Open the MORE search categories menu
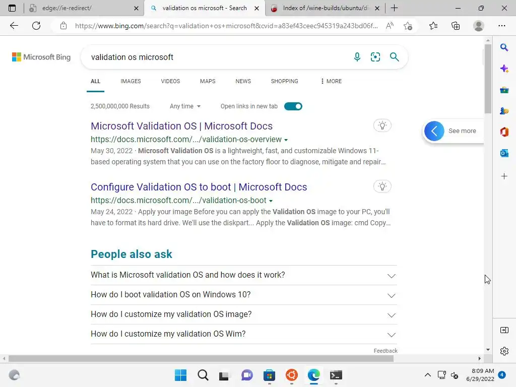 pyautogui.click(x=331, y=81)
